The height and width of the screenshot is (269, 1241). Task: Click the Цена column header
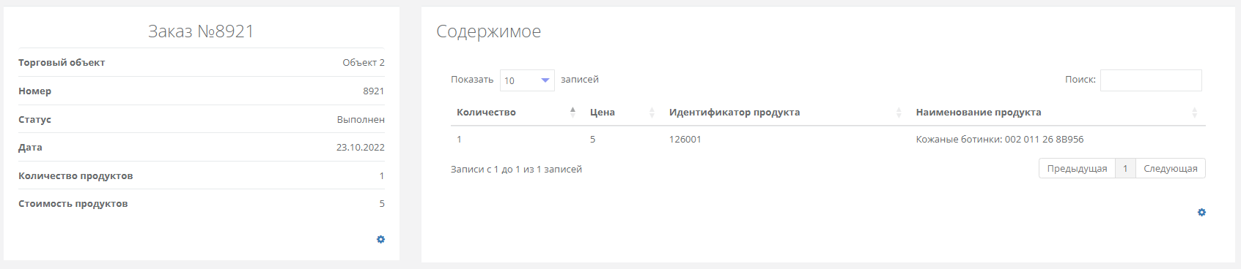(603, 113)
